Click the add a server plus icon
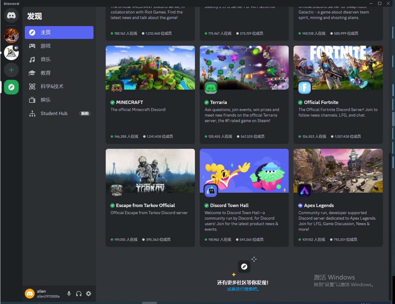This screenshot has width=395, height=304. coord(11,70)
